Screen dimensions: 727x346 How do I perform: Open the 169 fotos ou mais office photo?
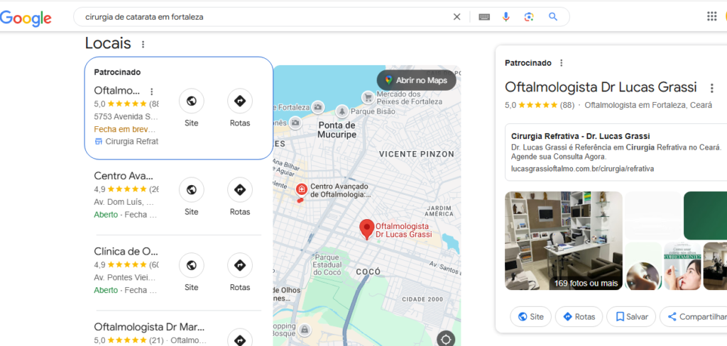(x=563, y=241)
